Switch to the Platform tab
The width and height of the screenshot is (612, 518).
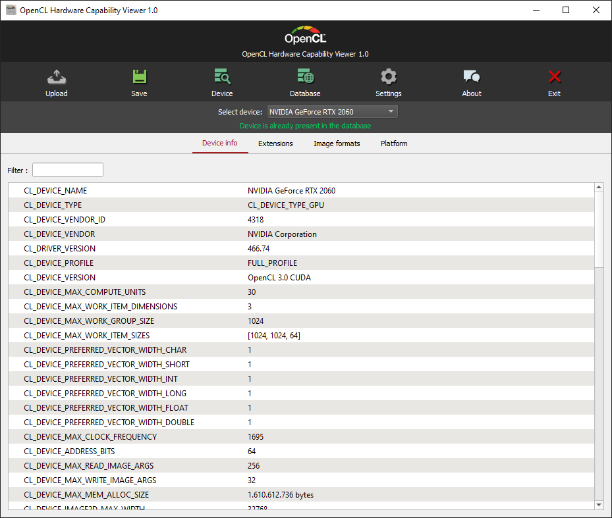click(394, 143)
